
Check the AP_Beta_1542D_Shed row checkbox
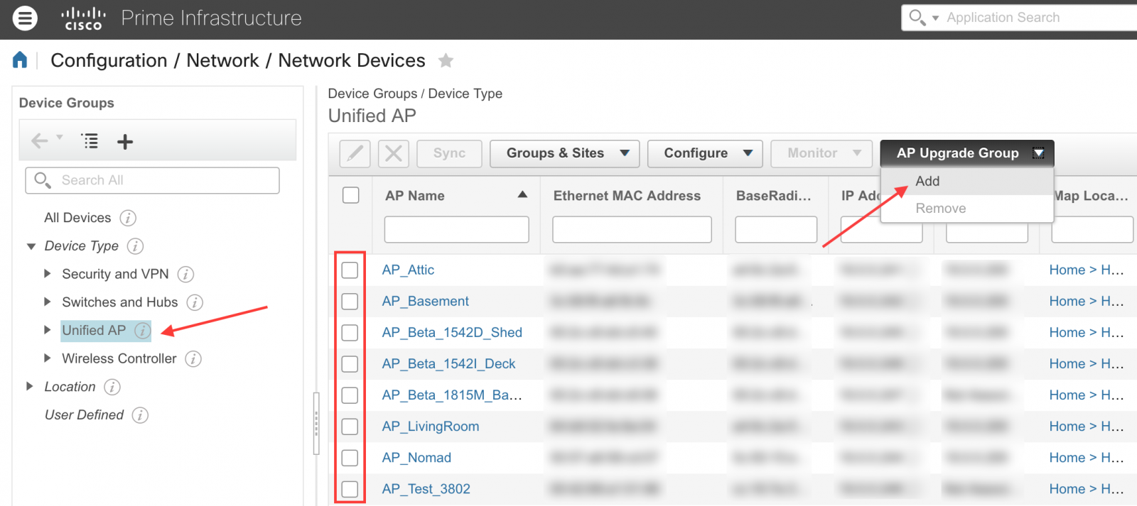pos(350,332)
